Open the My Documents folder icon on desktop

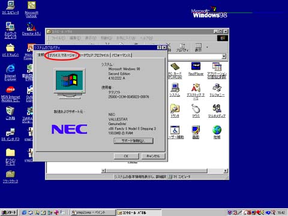10,50
